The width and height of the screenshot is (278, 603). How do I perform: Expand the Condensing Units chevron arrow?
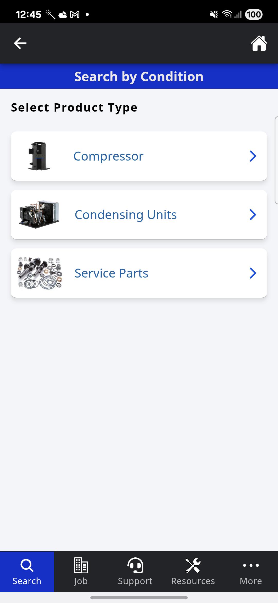pyautogui.click(x=253, y=215)
